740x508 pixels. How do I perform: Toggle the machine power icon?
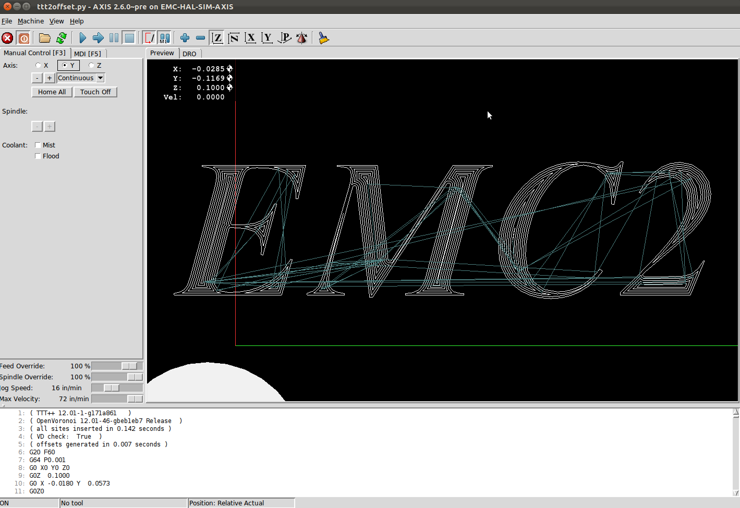23,38
